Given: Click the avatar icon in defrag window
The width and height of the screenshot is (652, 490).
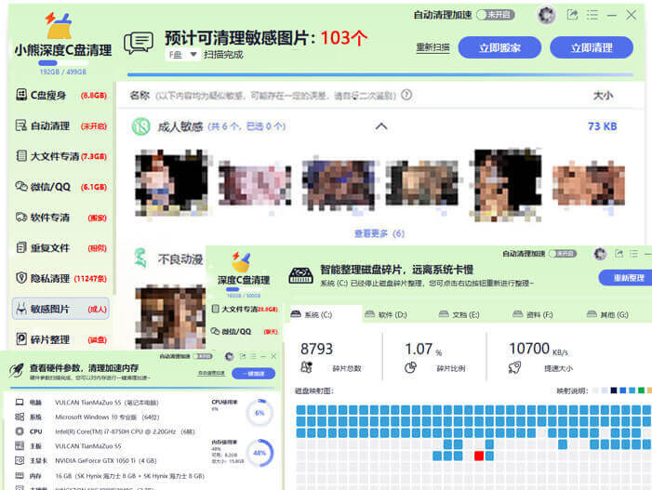Looking at the screenshot, I should coord(600,254).
